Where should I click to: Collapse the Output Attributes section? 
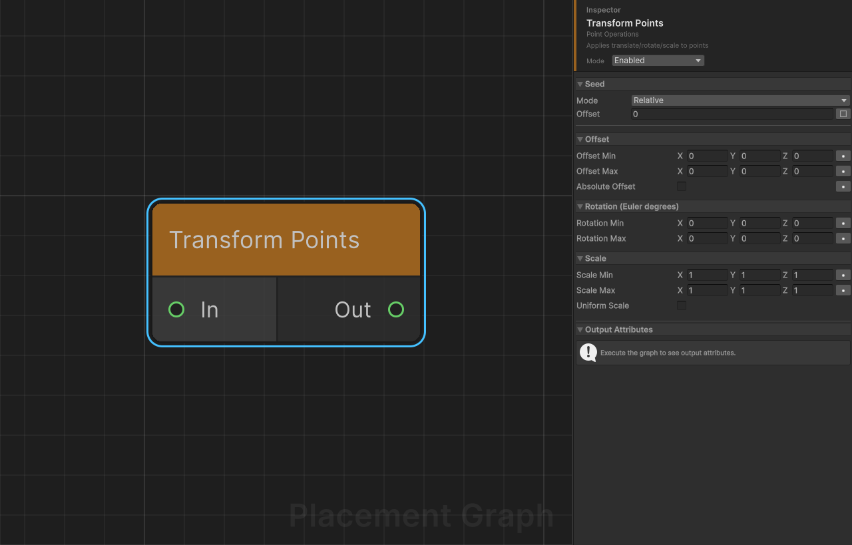580,330
